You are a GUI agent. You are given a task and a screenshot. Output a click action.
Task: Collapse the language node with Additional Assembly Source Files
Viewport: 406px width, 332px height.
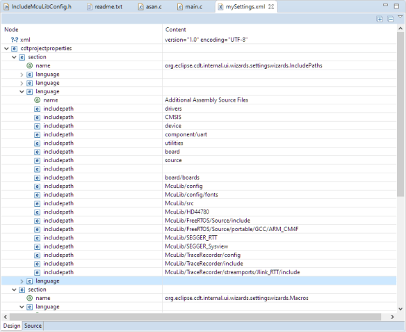point(22,91)
